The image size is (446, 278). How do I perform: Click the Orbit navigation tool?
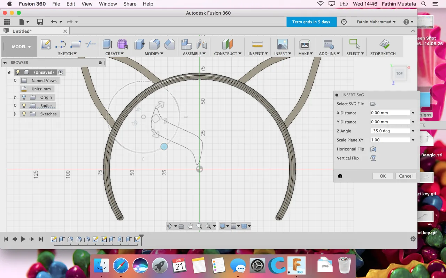[x=170, y=226]
